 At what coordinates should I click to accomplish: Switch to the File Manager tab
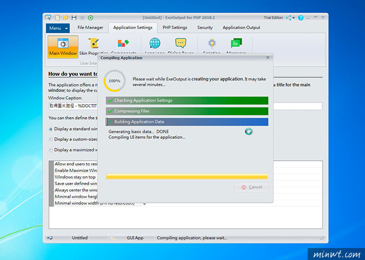click(90, 28)
